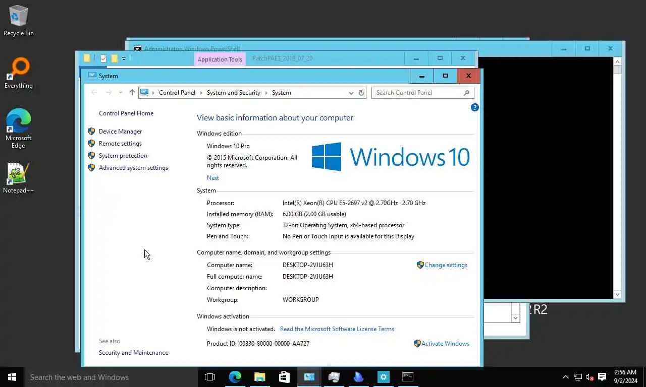Image resolution: width=646 pixels, height=387 pixels.
Task: Open the Remote settings link
Action: click(120, 144)
